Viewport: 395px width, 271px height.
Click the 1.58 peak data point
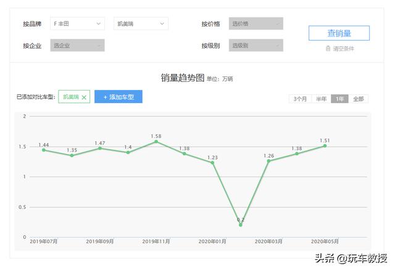156,142
